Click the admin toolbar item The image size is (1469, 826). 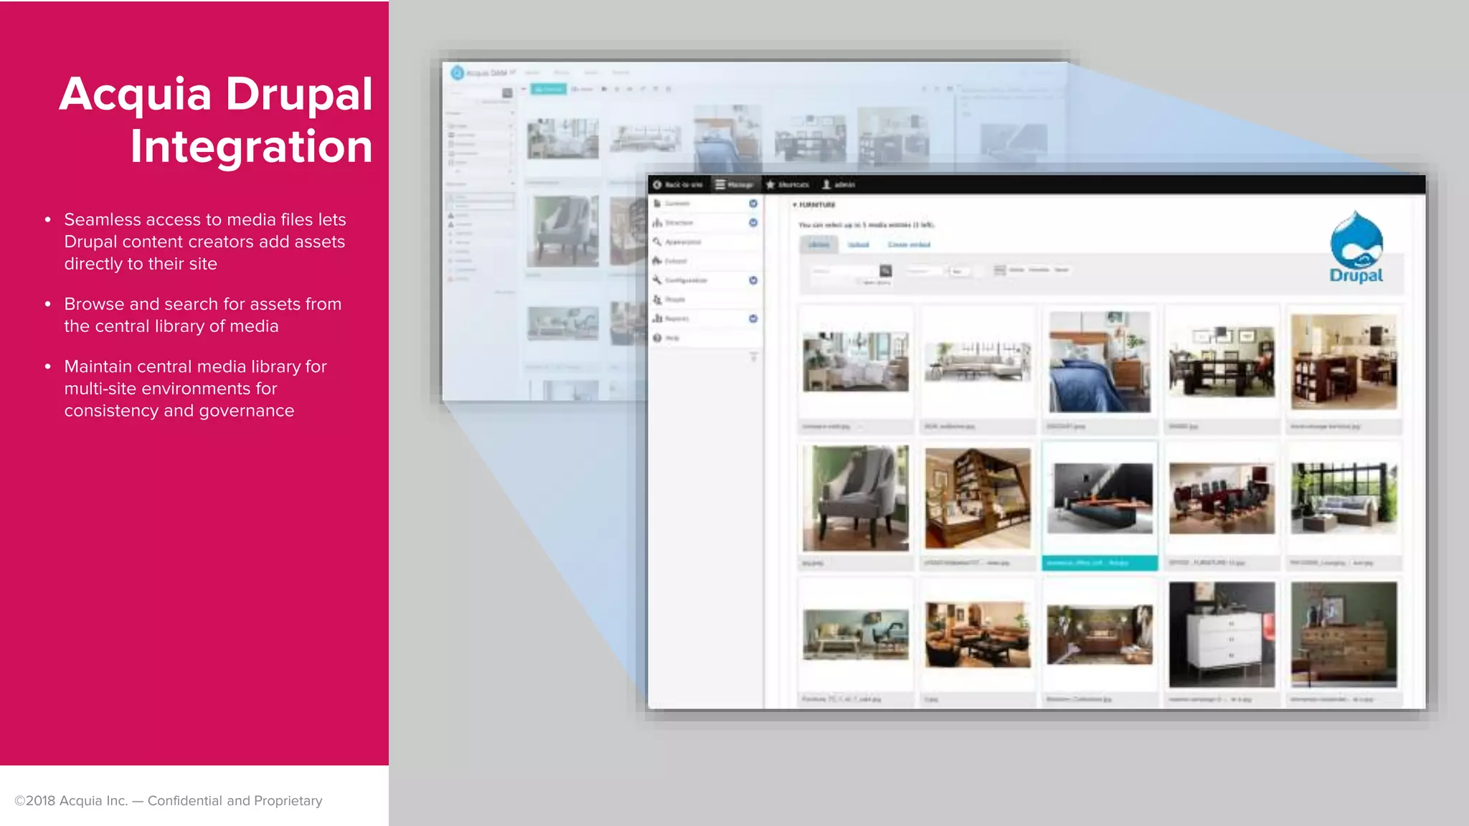[x=838, y=184]
